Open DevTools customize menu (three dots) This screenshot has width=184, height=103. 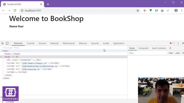[x=178, y=43]
